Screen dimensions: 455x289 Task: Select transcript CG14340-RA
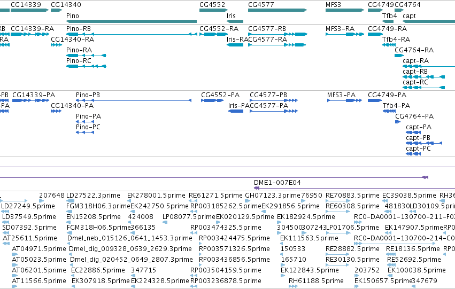click(56, 45)
